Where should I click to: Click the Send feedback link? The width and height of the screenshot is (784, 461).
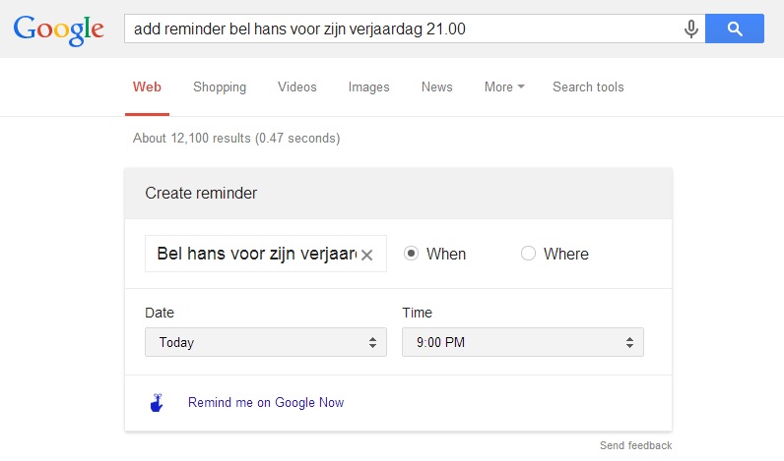click(x=635, y=445)
